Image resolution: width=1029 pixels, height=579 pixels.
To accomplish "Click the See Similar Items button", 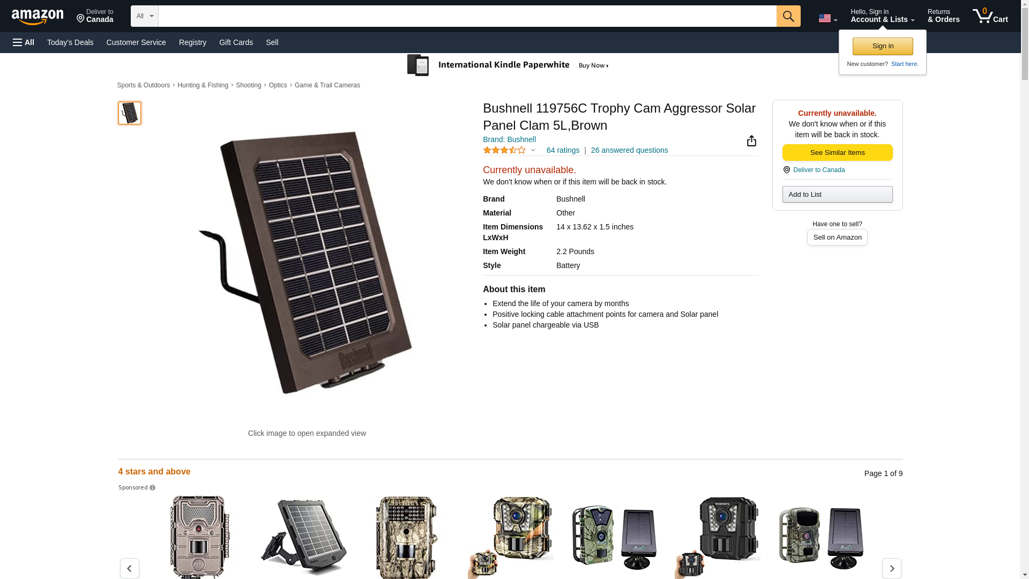I will (837, 153).
